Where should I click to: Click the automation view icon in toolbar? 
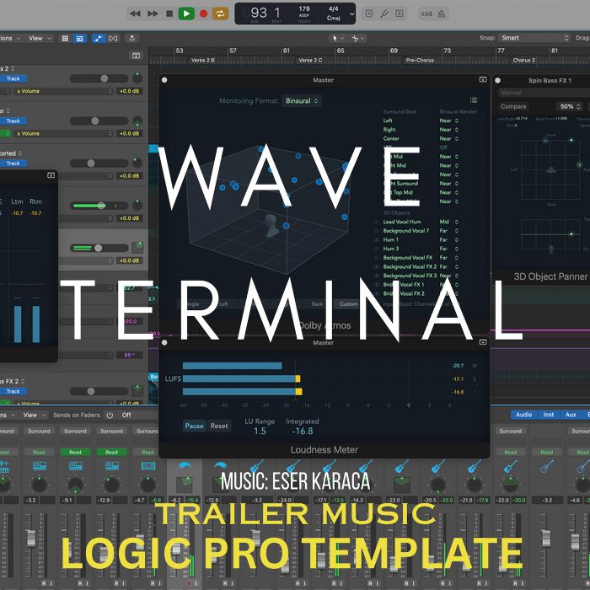[99, 39]
